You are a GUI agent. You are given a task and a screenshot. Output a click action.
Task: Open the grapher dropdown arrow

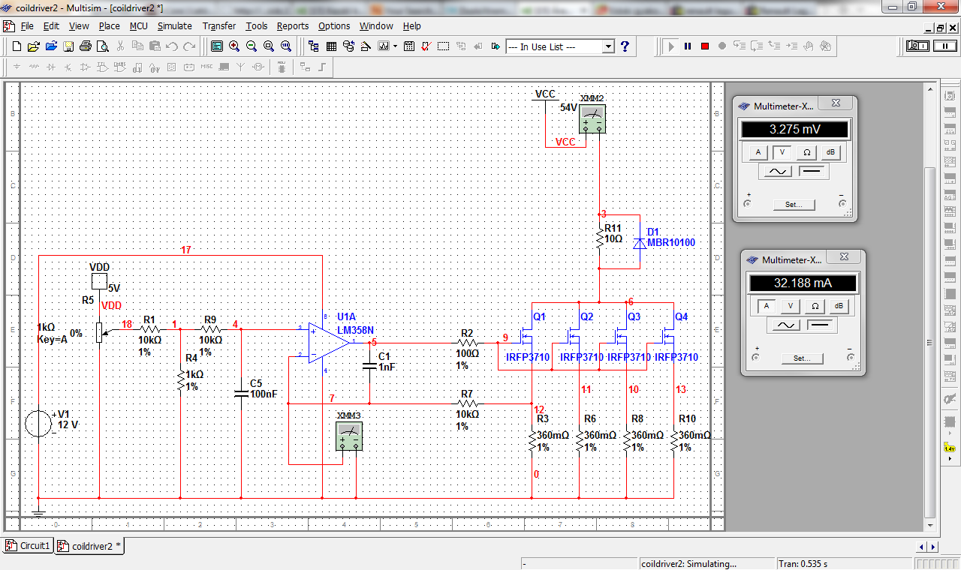396,46
